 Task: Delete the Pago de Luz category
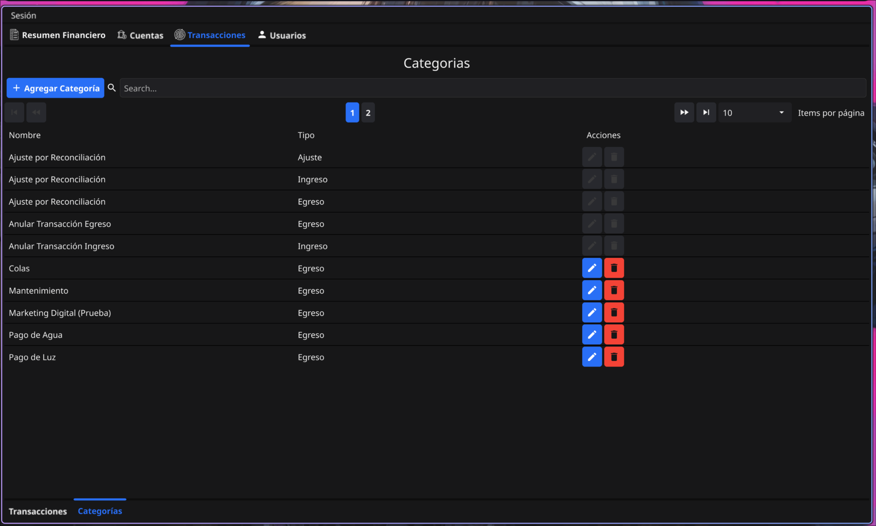click(614, 357)
